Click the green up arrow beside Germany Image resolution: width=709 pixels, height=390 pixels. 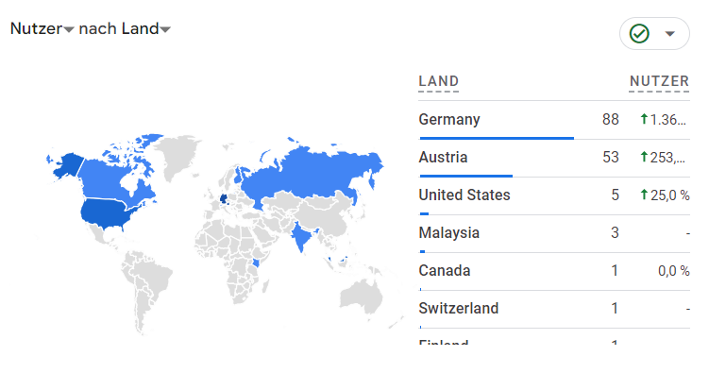645,119
